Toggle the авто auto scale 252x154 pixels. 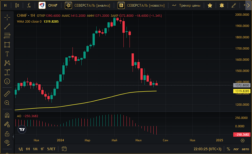[x=245, y=149]
